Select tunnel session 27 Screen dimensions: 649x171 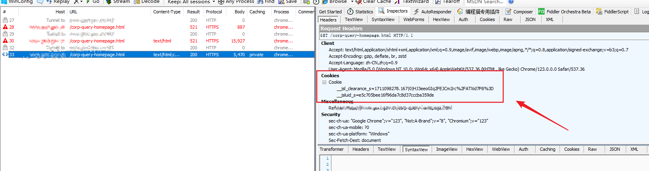tap(157, 20)
